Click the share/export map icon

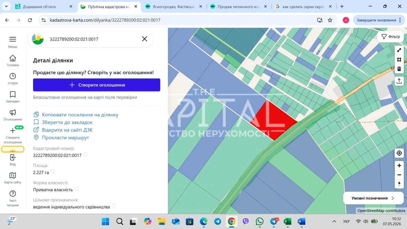[399, 81]
